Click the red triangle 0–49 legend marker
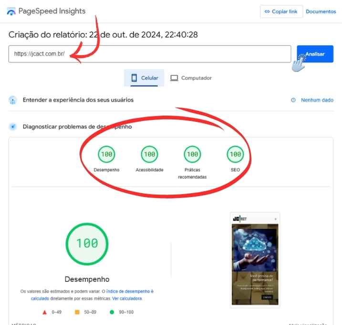The height and width of the screenshot is (325, 342). tap(44, 312)
